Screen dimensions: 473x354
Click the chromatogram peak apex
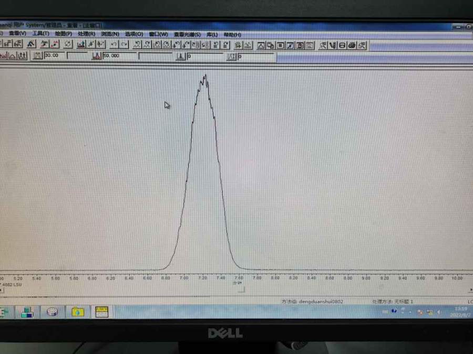[x=205, y=75]
